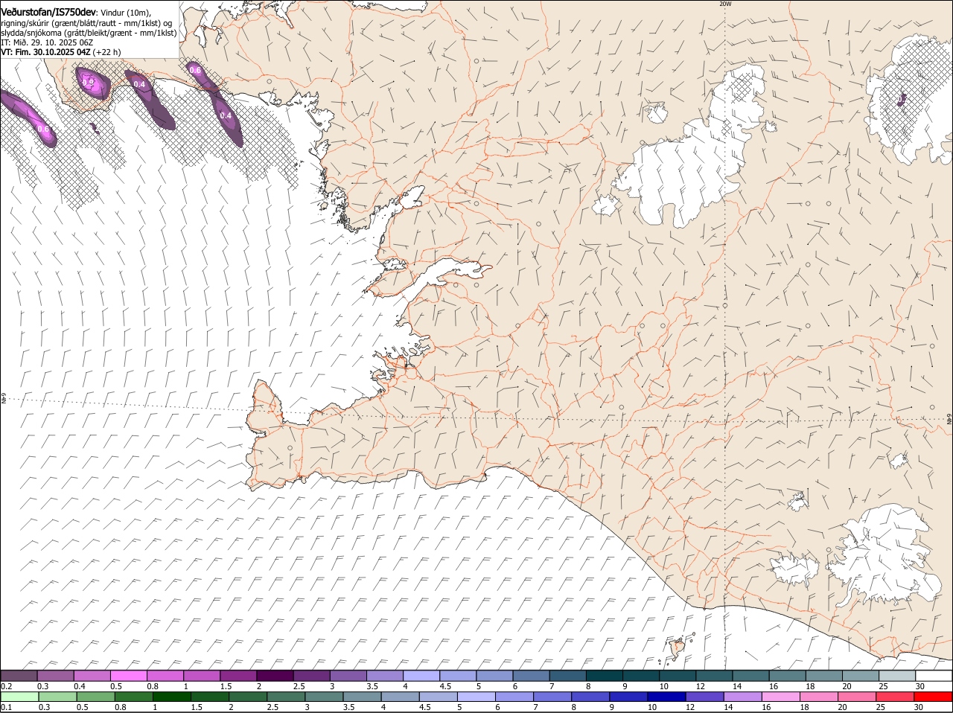Click the line 'rigning/skúrir (grænt/blátt/rautt - mm/1klst) og'
The image size is (953, 713).
pyautogui.click(x=86, y=23)
